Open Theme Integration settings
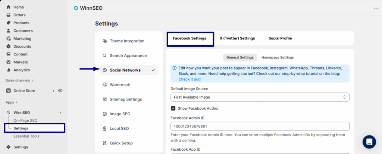 point(129,41)
